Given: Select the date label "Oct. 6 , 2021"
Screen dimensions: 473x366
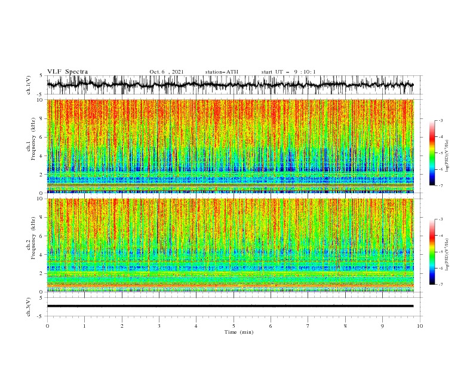Looking at the screenshot, I should (x=167, y=72).
